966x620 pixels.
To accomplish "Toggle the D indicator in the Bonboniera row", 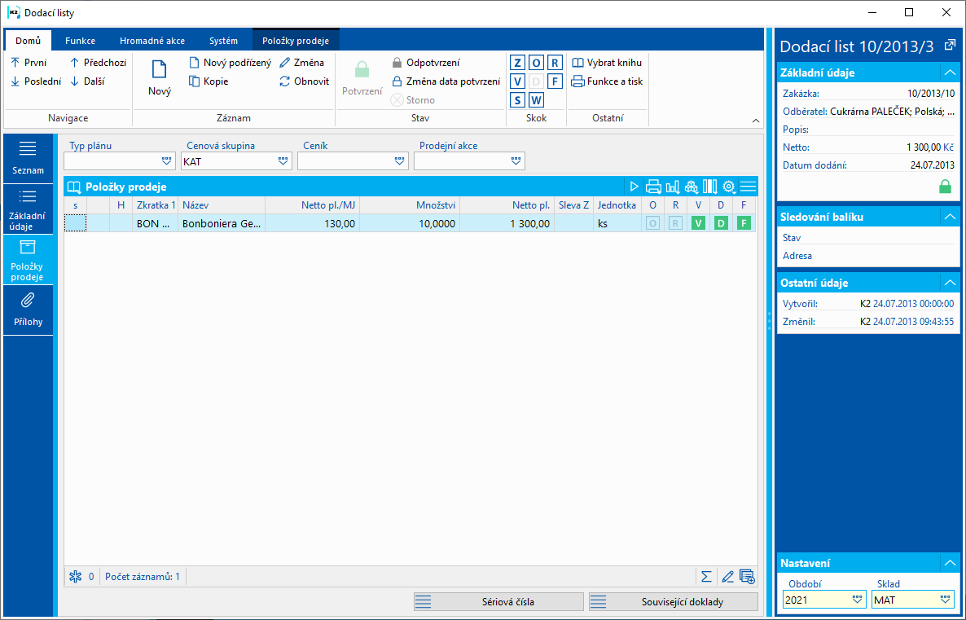I will [x=721, y=223].
